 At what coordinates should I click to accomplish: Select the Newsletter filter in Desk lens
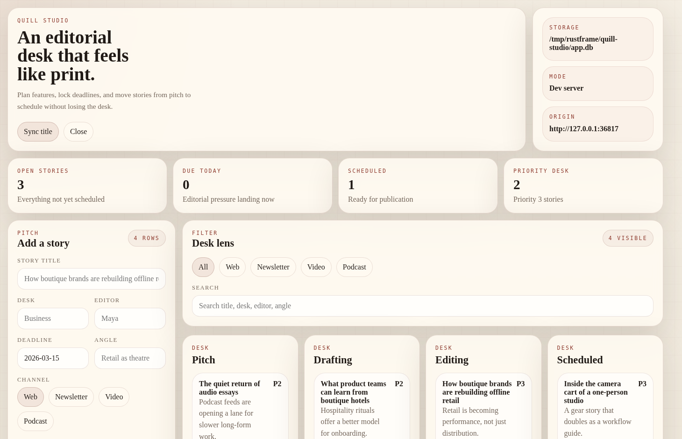tap(273, 267)
